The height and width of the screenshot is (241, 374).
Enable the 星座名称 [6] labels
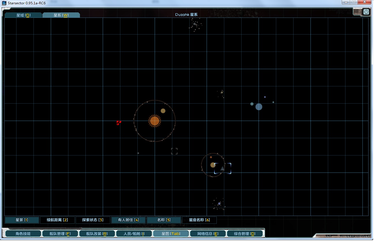tap(199, 220)
